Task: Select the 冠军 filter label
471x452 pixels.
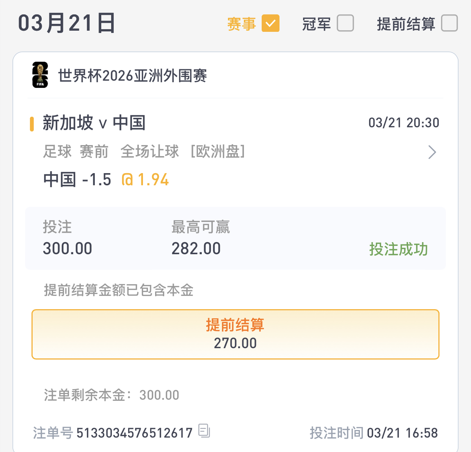Action: pos(316,24)
